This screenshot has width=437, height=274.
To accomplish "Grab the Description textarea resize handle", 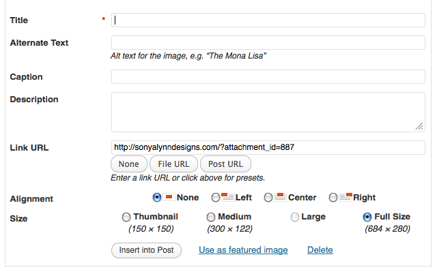I will point(419,126).
